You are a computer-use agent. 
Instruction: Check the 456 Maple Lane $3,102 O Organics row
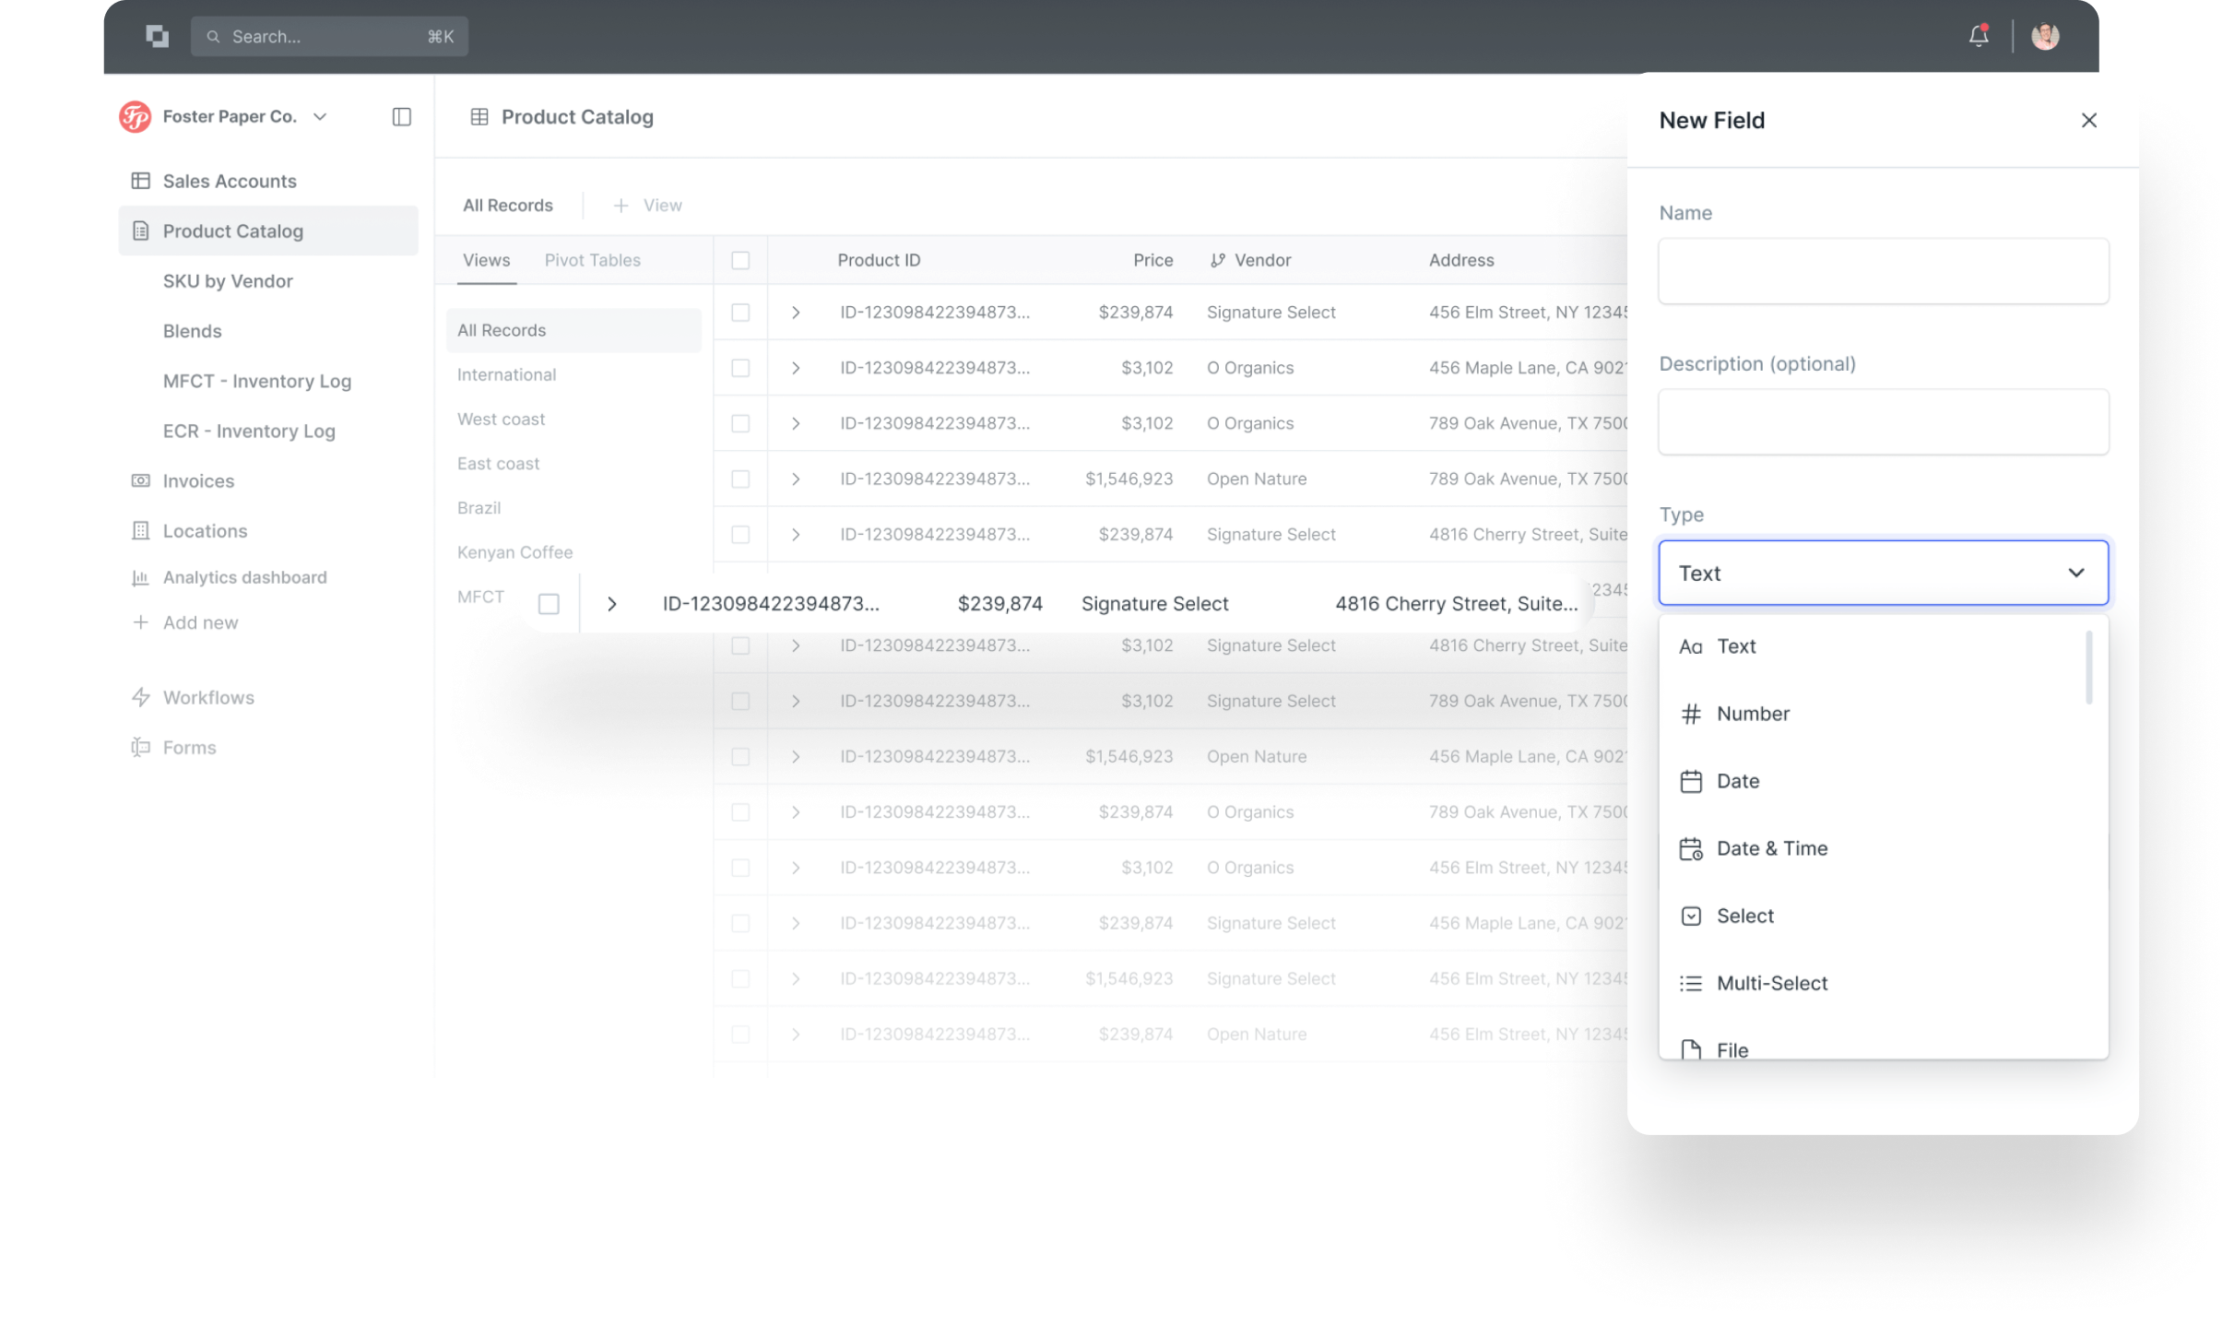coord(740,368)
